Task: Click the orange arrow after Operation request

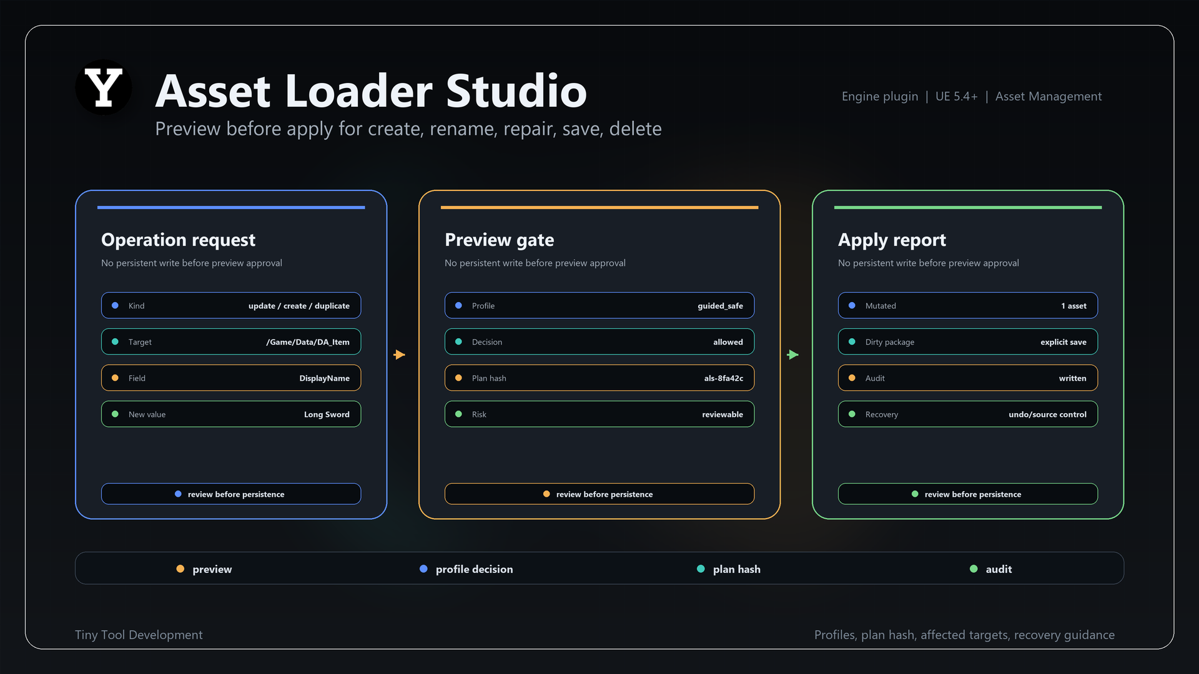Action: 400,354
